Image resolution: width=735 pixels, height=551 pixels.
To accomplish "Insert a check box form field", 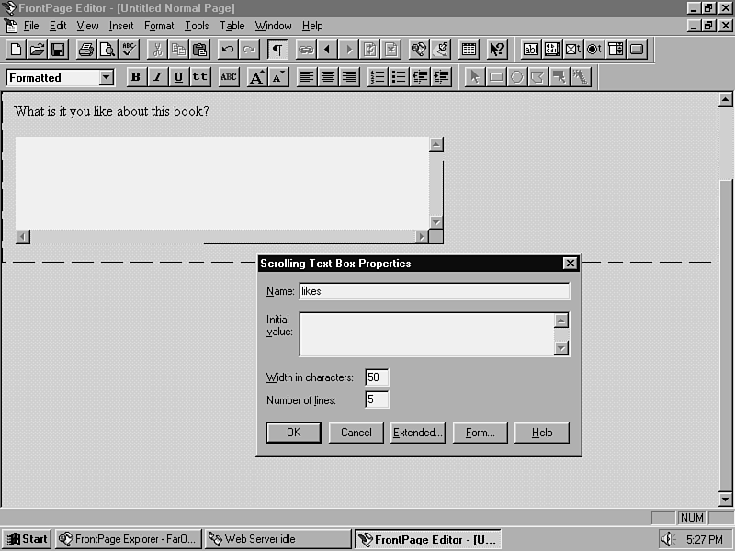I will click(573, 50).
